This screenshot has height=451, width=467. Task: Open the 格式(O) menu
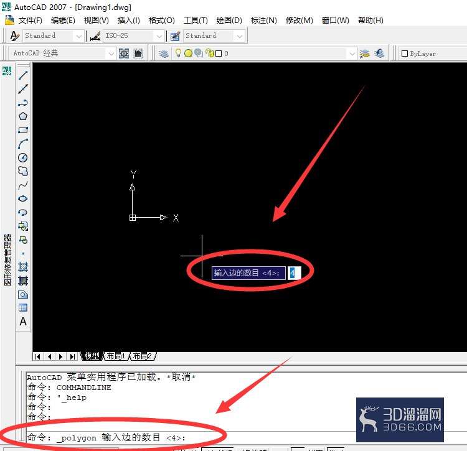point(162,21)
